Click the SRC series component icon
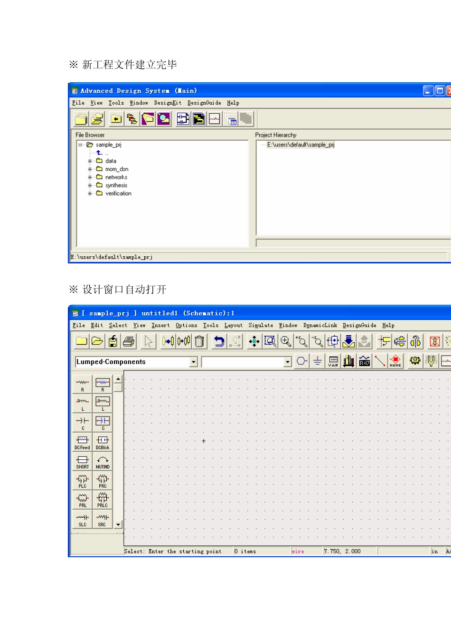Screen dimensions: 451x639 (103, 519)
